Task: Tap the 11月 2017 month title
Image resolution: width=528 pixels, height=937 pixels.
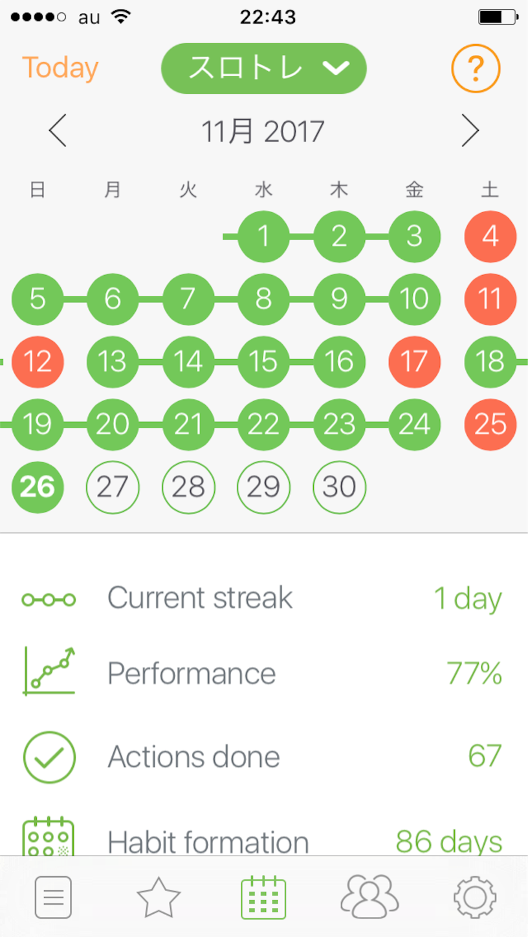Action: pos(263,131)
